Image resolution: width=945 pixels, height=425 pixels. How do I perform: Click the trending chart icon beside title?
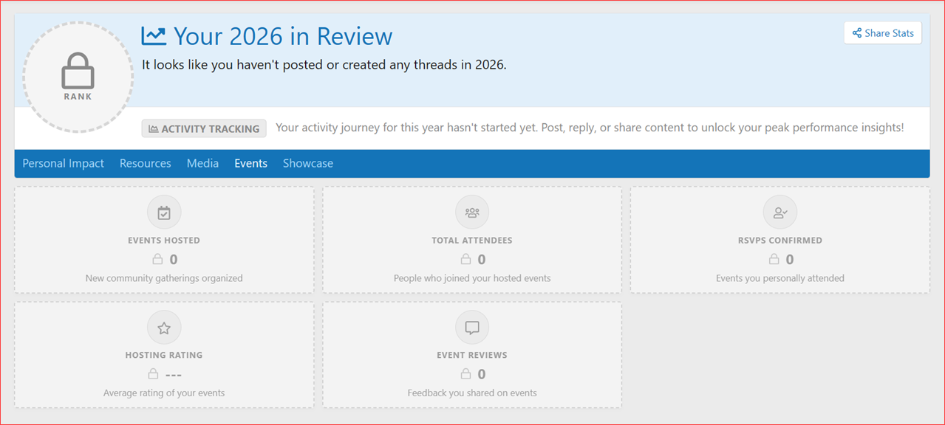(x=154, y=35)
